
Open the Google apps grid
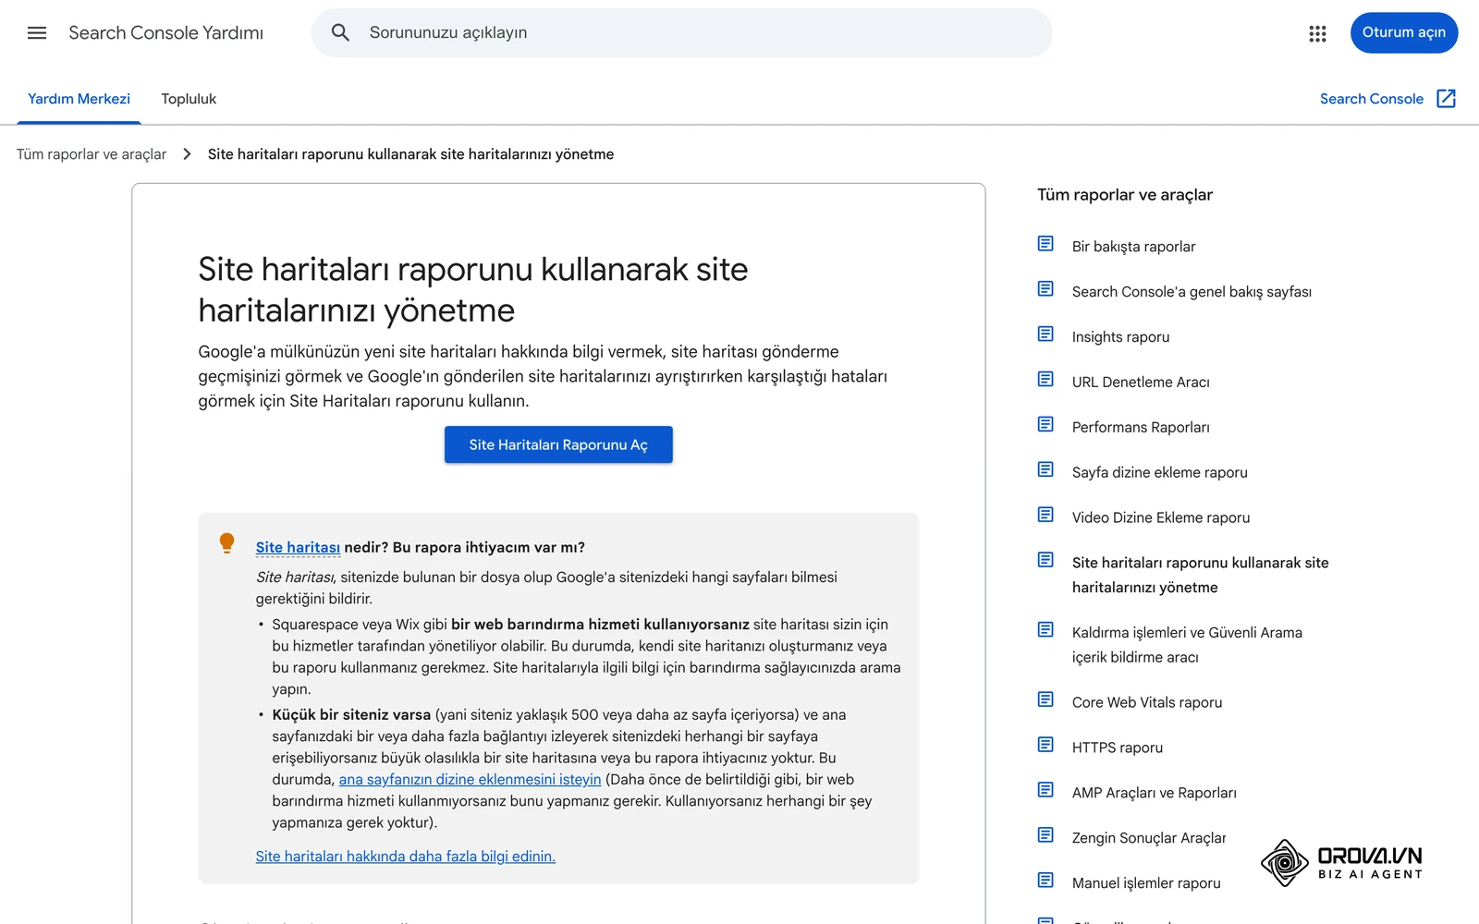1317,33
